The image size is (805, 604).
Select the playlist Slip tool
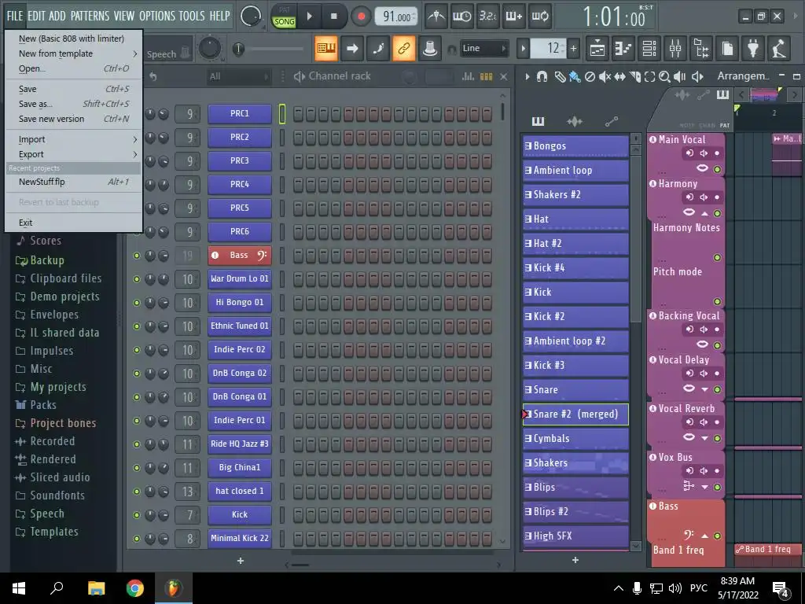[x=619, y=76]
